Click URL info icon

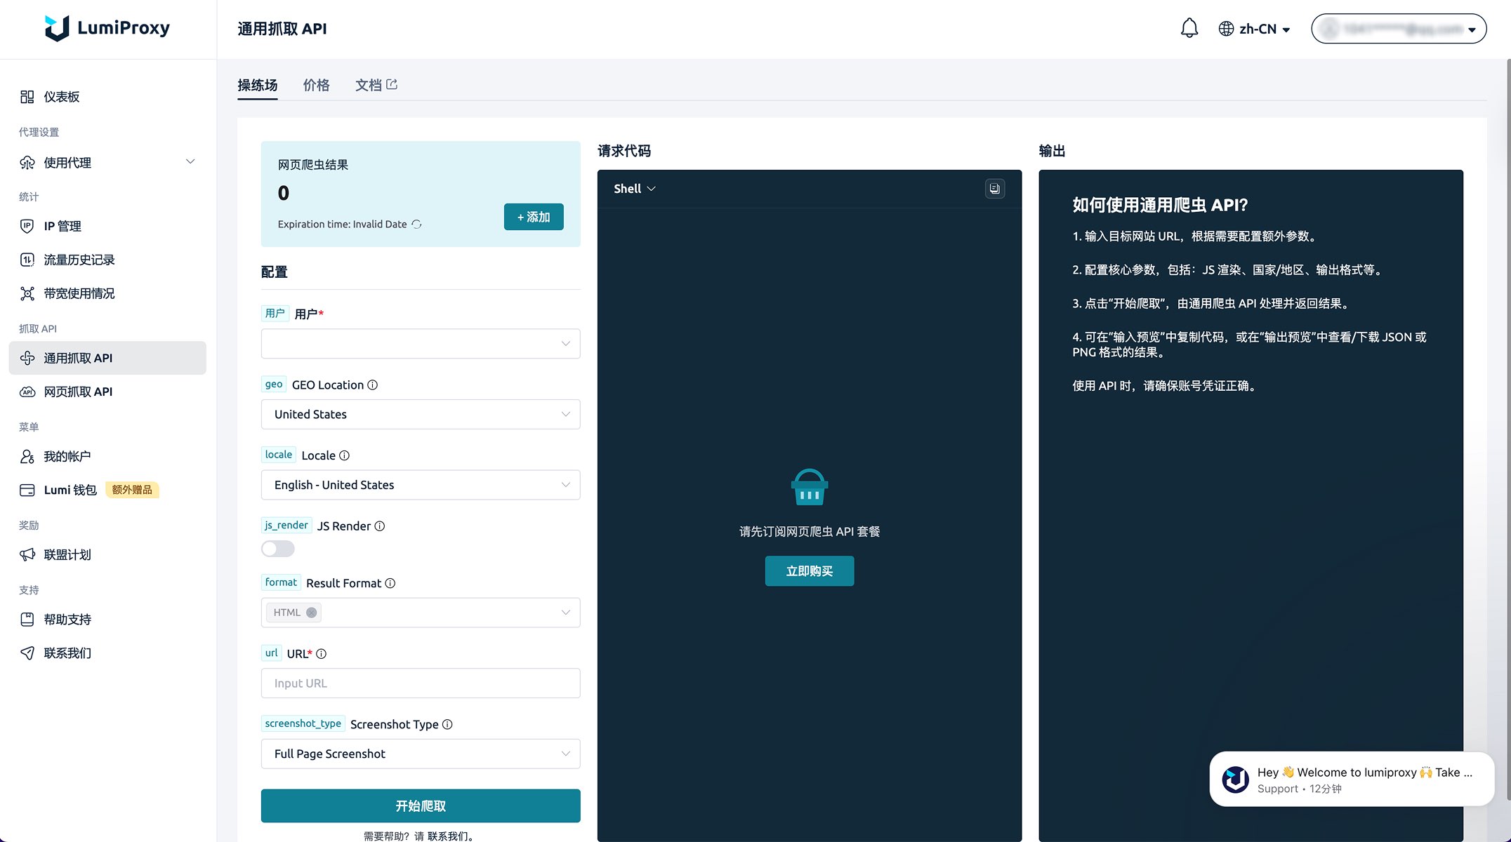[321, 653]
